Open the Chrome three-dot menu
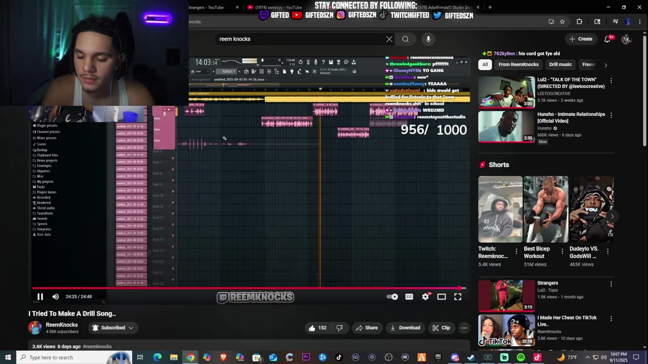The width and height of the screenshot is (648, 364). point(640,22)
